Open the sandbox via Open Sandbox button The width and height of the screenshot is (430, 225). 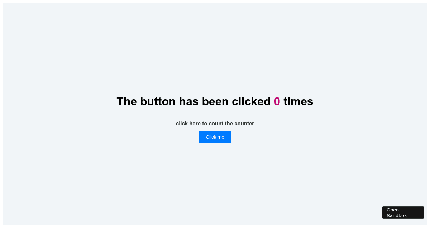[403, 212]
